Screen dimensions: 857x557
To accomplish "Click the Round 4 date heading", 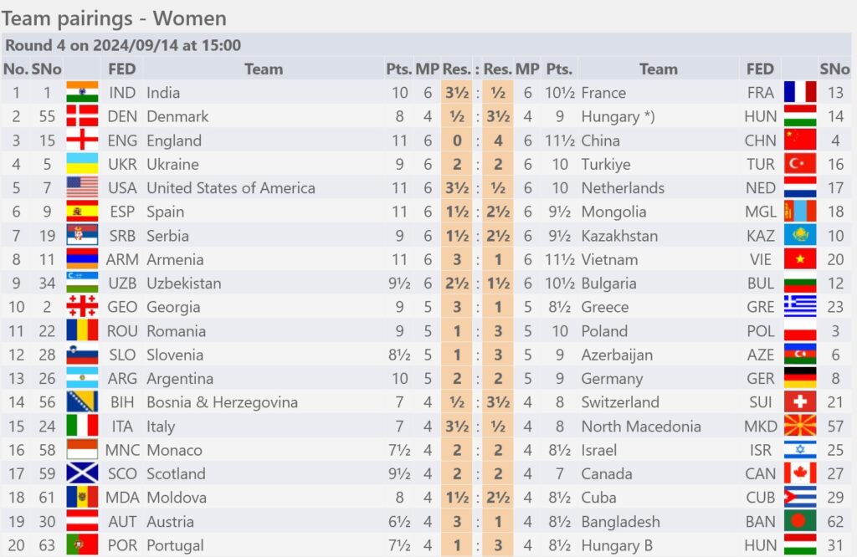I will coord(123,45).
